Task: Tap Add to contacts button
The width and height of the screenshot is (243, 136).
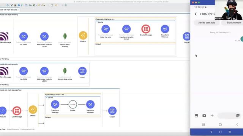Action: click(207, 23)
